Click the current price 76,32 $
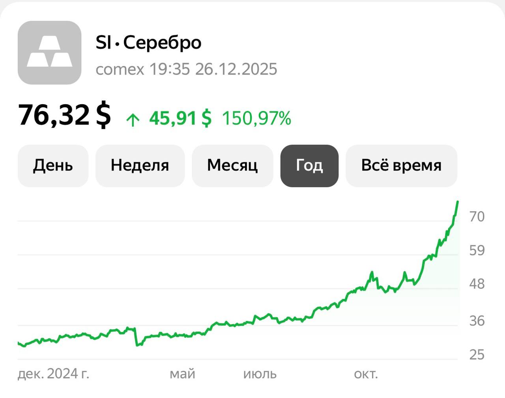 tap(64, 116)
